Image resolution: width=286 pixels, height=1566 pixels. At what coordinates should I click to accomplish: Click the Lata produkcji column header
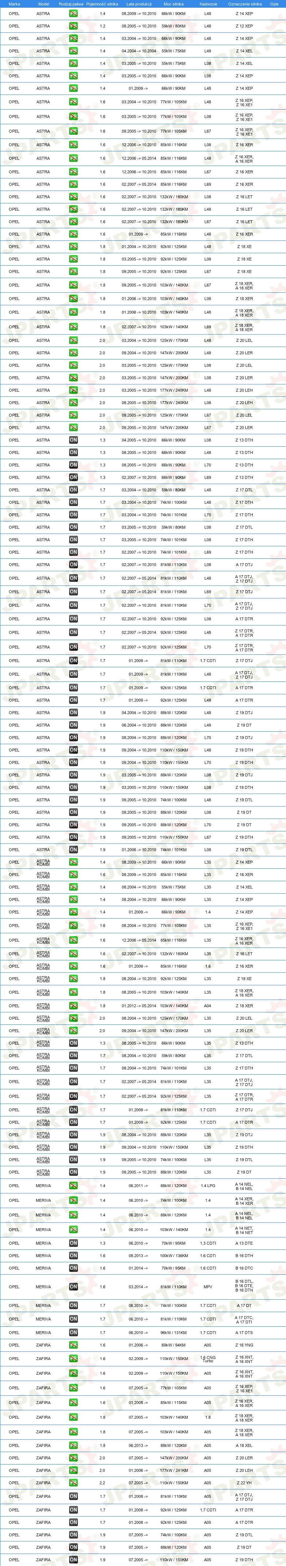point(139,4)
